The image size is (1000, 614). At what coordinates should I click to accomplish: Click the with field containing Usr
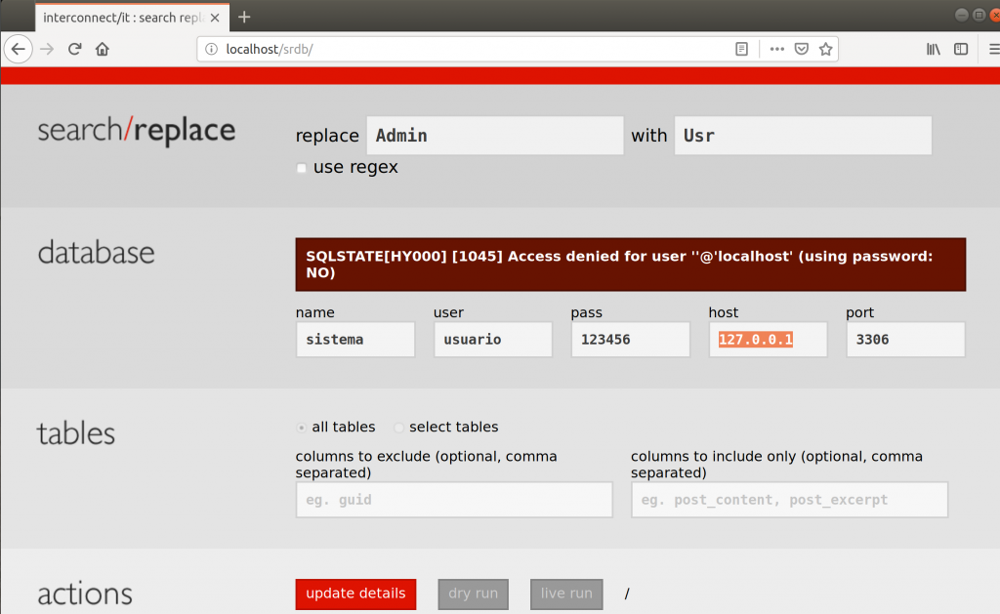point(803,135)
